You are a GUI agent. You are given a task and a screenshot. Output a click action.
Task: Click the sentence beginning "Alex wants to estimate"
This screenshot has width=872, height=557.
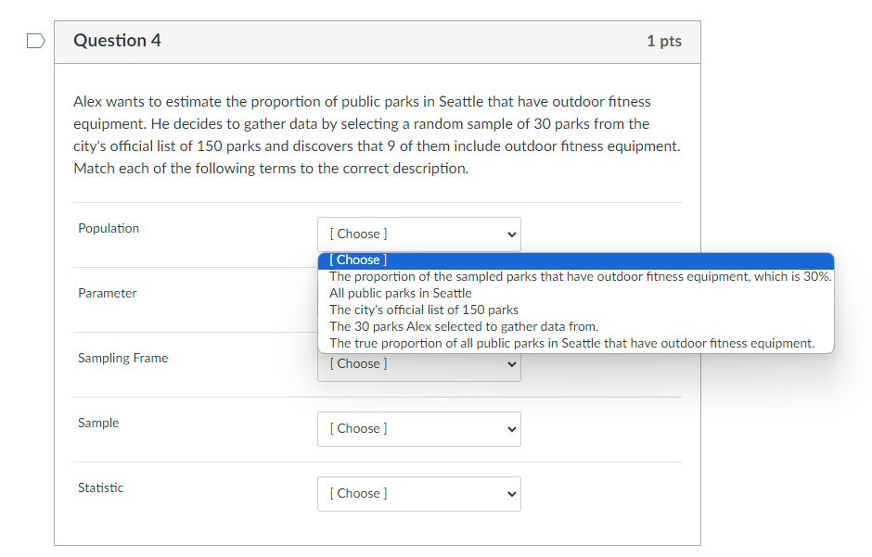pos(362,101)
